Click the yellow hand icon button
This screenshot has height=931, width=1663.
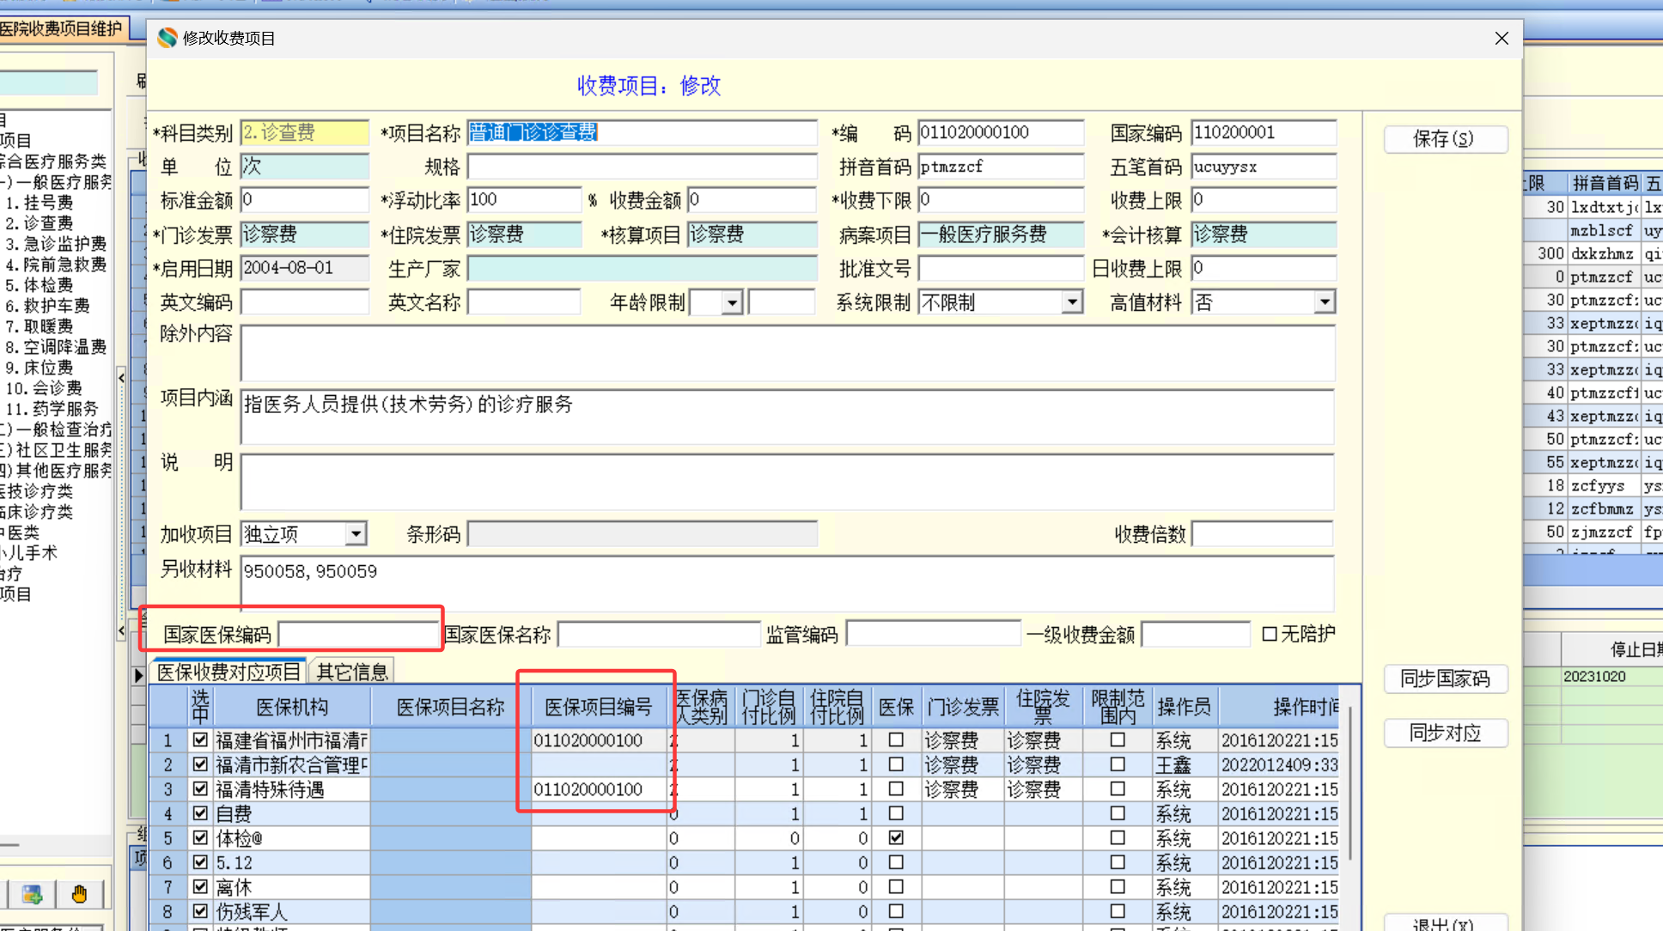(x=79, y=894)
